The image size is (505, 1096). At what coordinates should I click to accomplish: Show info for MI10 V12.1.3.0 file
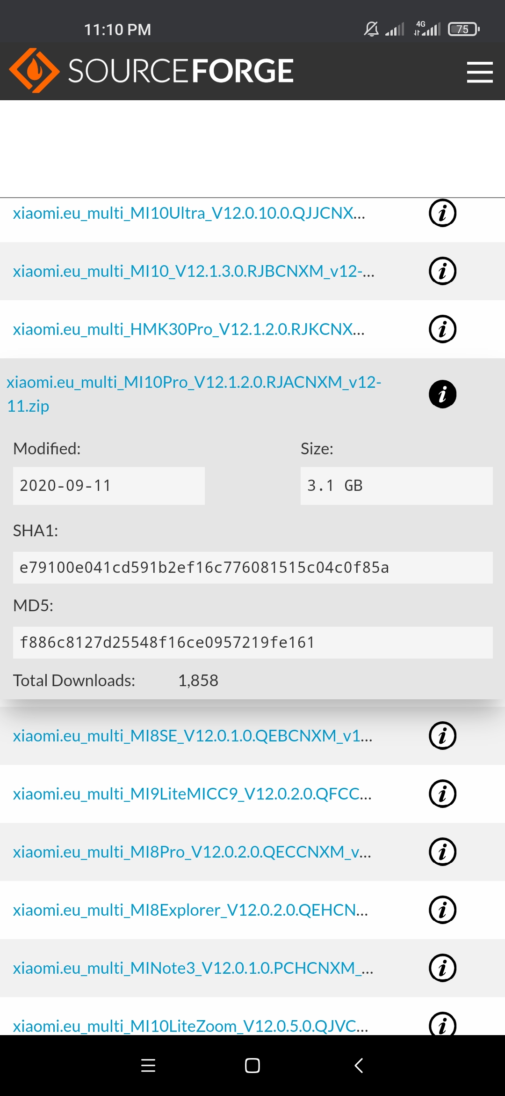pyautogui.click(x=442, y=271)
